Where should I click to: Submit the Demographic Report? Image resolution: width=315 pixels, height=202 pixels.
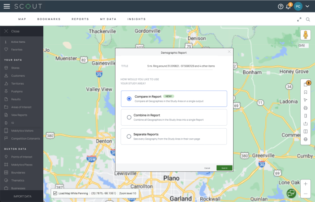224,168
